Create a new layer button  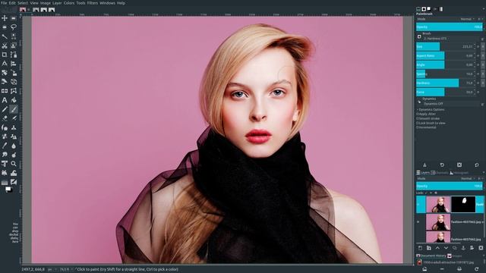pyautogui.click(x=420, y=248)
